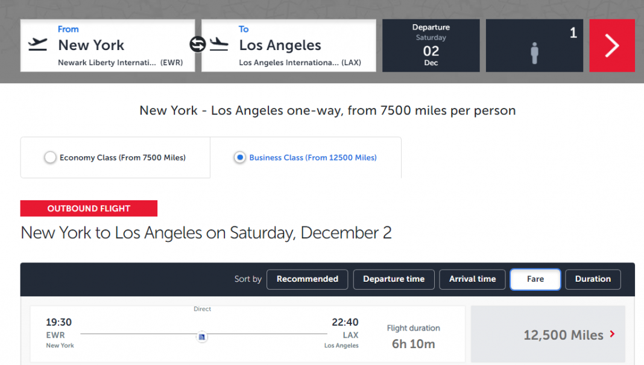The image size is (644, 365).
Task: Select the Economy Class radio button
Action: 50,157
